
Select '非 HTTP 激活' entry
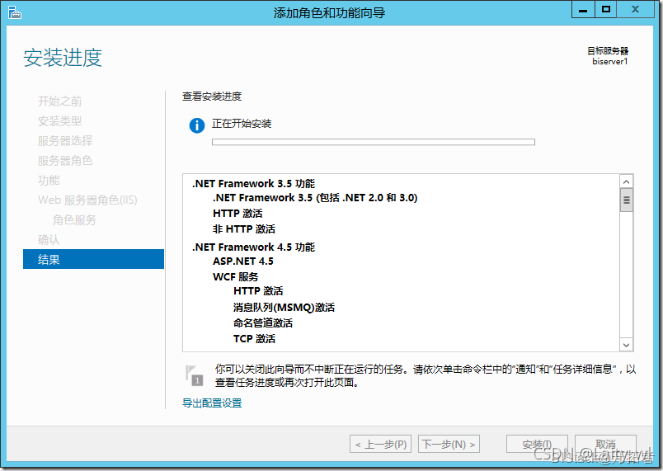244,228
